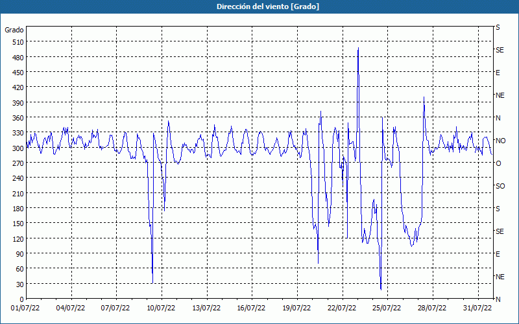Click the 19/07/22 date label
This screenshot has width=519, height=324.
(x=296, y=308)
